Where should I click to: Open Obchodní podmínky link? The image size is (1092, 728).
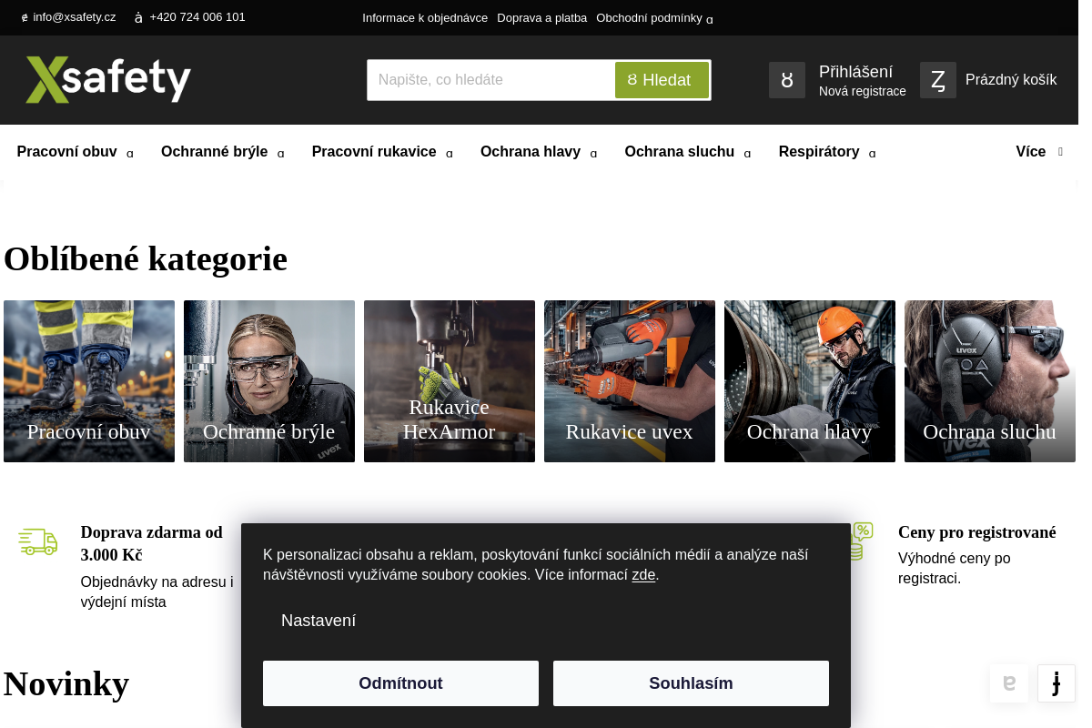coord(649,17)
